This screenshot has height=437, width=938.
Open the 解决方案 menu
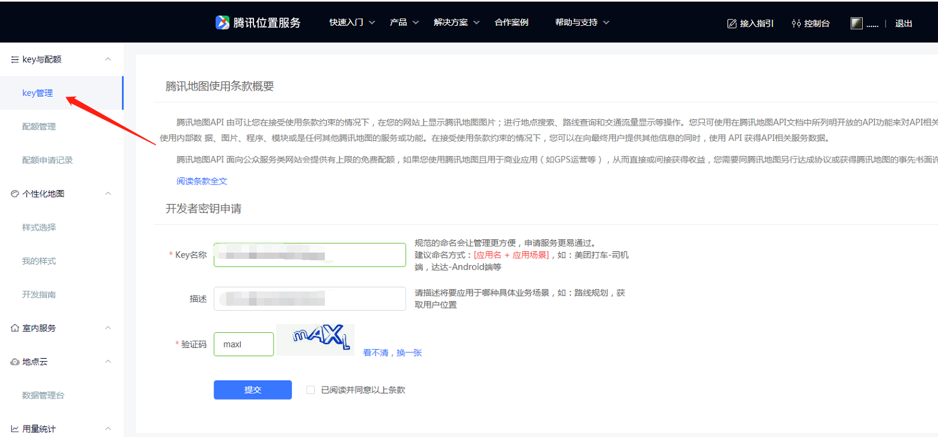click(x=451, y=23)
